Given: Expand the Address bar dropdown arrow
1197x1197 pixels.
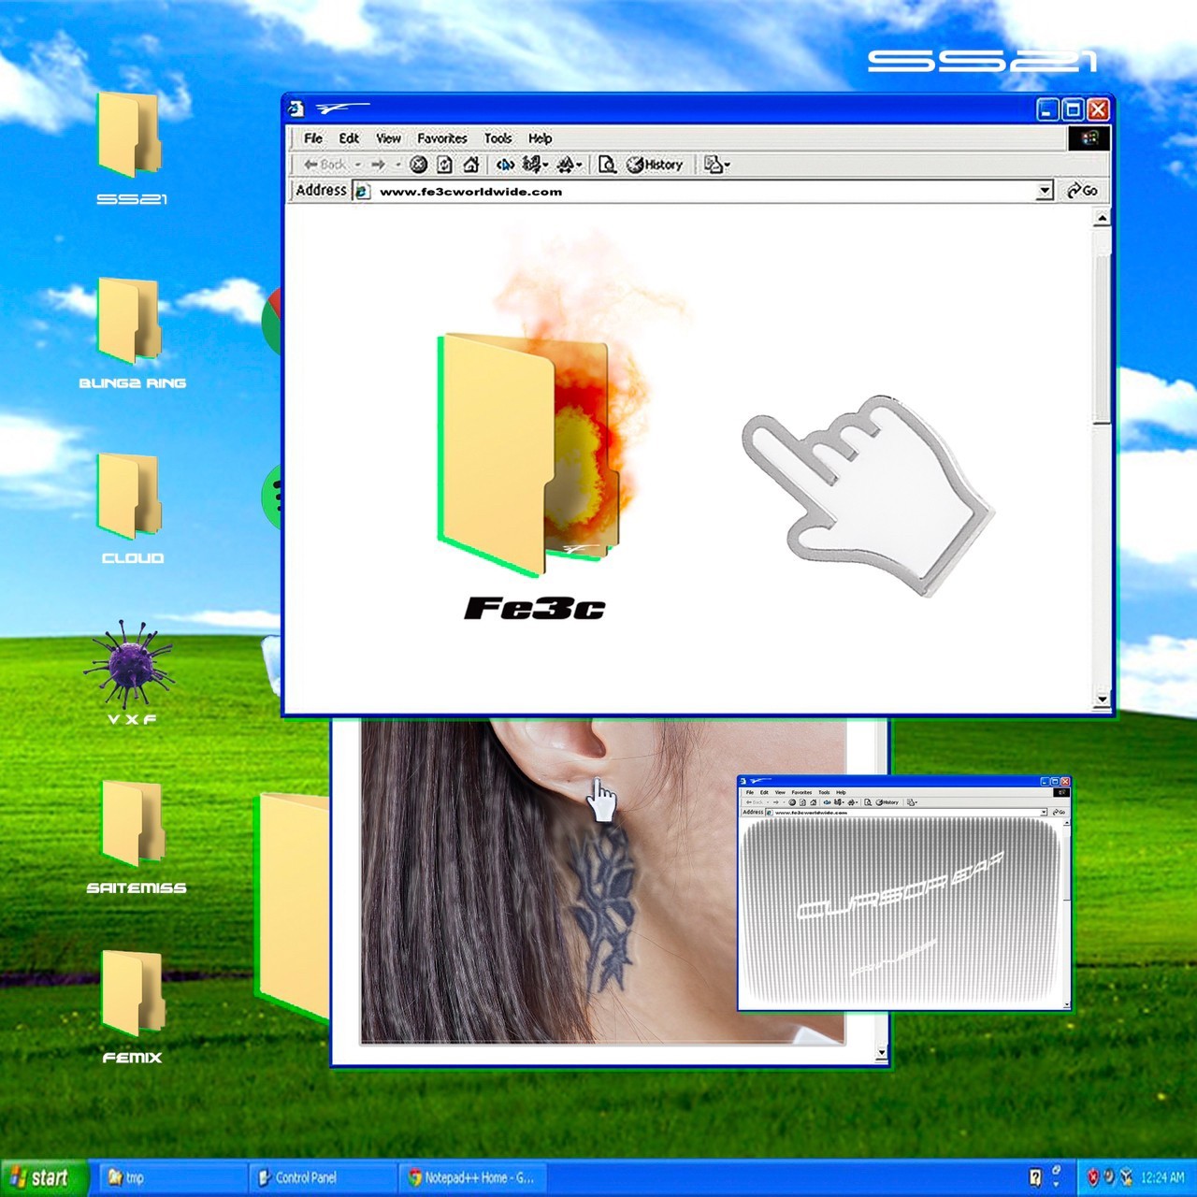Looking at the screenshot, I should [1045, 190].
